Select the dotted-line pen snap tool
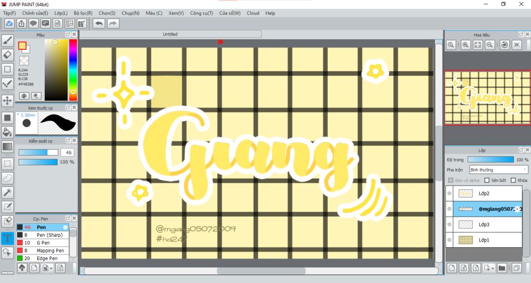531x283 pixels. (x=7, y=83)
